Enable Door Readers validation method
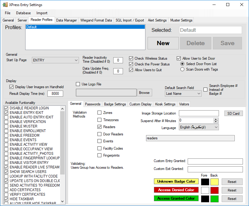This screenshot has height=206, width=249. [x=99, y=134]
